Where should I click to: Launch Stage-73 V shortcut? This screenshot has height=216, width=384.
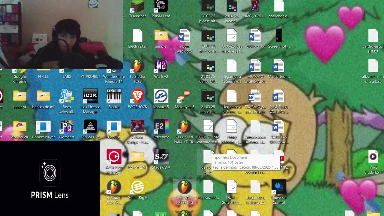coord(161,160)
